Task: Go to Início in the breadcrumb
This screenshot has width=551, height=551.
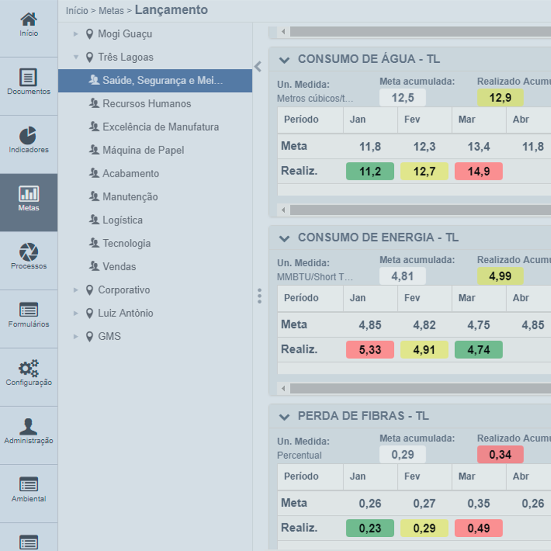Action: 77,11
